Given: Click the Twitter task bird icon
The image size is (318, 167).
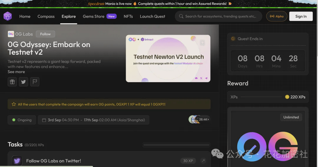Looking at the screenshot, I should click(x=17, y=161).
